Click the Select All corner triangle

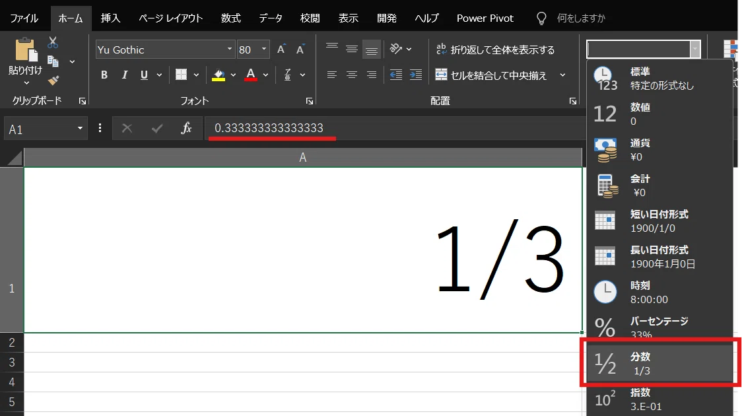(14, 158)
